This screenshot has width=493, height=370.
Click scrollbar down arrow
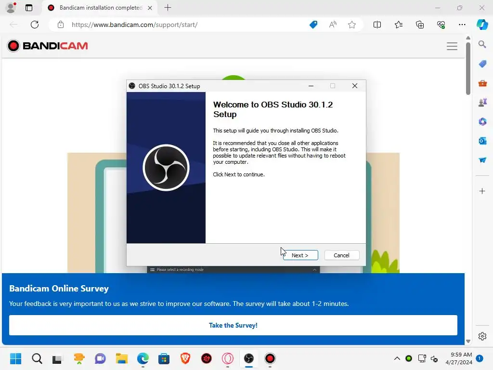(x=468, y=341)
